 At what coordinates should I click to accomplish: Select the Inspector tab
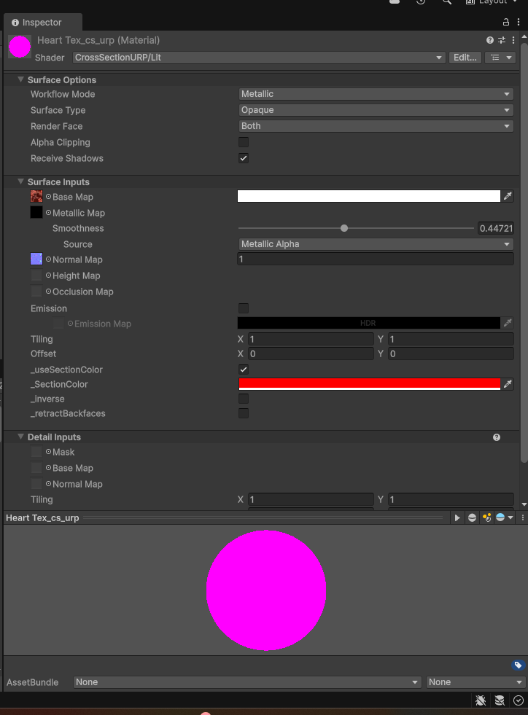point(42,23)
